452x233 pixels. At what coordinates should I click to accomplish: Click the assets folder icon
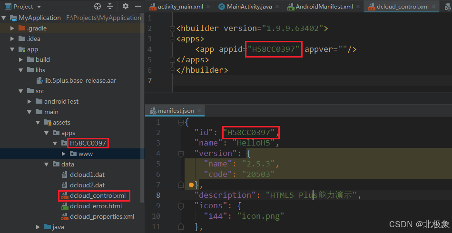[48, 122]
